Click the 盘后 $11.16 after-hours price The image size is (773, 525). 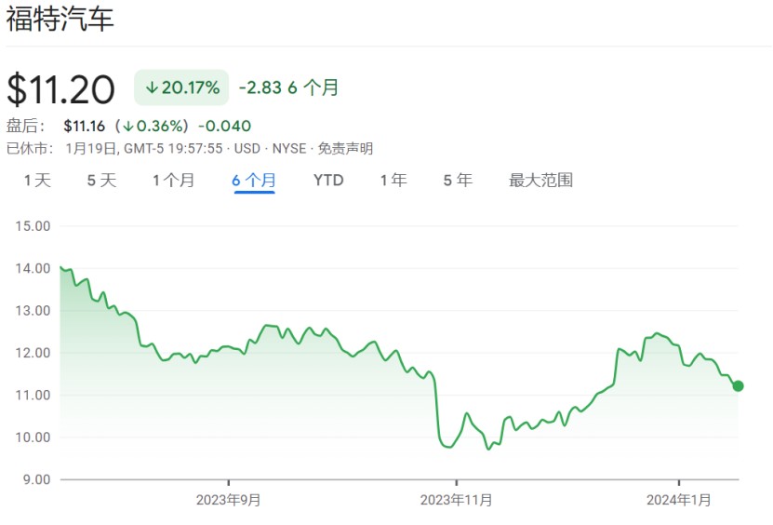[x=83, y=126]
